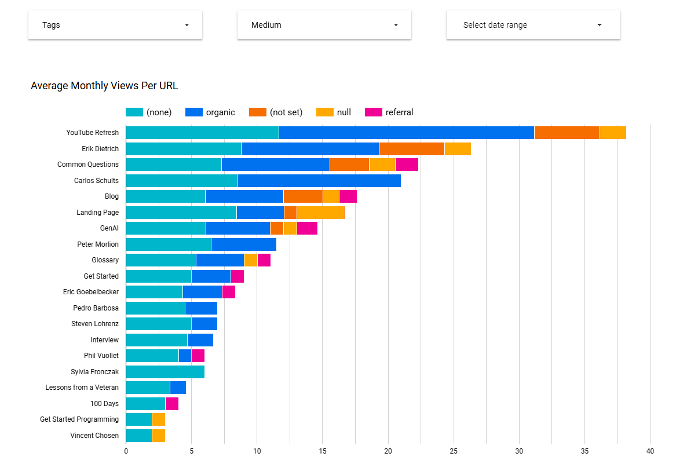This screenshot has width=687, height=464.
Task: Click the organic segment of YouTube Refresh bar
Action: coord(406,133)
